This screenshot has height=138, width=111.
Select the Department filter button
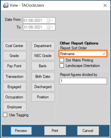point(43,46)
